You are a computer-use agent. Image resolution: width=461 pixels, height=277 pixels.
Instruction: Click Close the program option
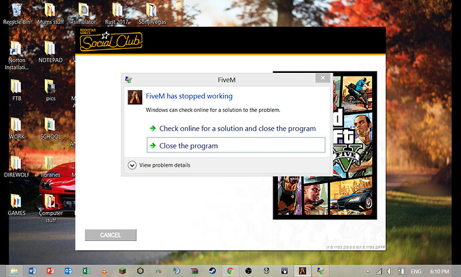236,145
